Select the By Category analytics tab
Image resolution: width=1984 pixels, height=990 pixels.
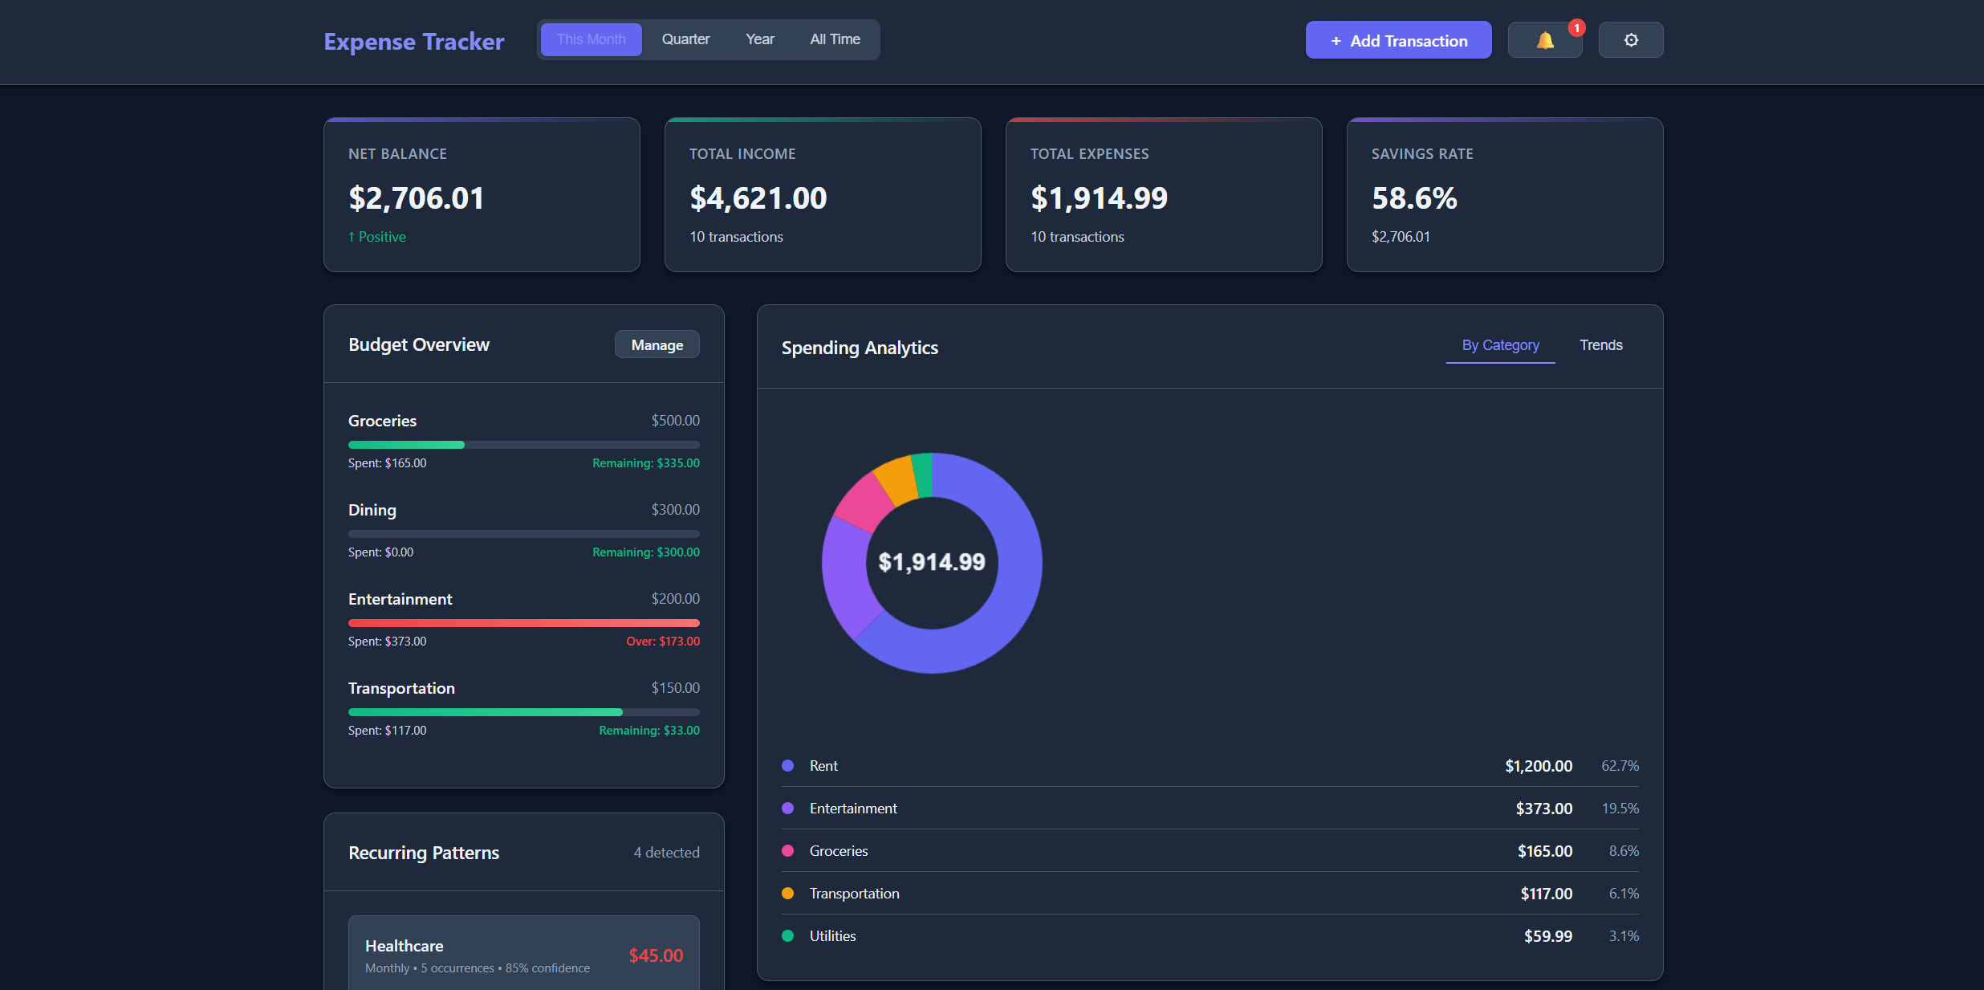pos(1499,345)
